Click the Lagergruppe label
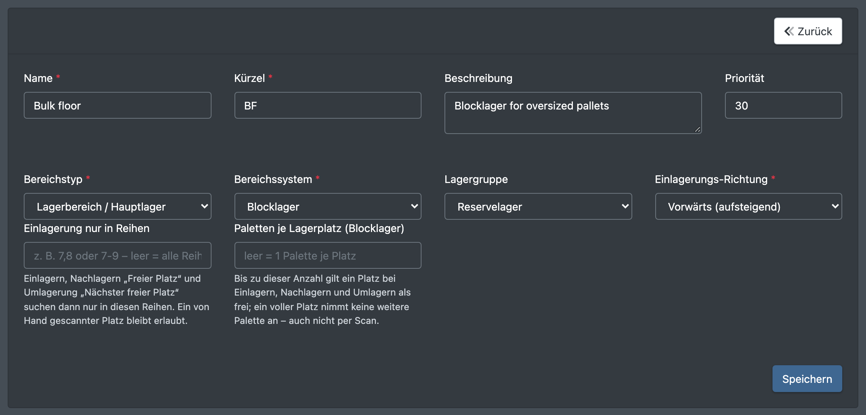Screen dimensions: 866x415 (x=476, y=179)
